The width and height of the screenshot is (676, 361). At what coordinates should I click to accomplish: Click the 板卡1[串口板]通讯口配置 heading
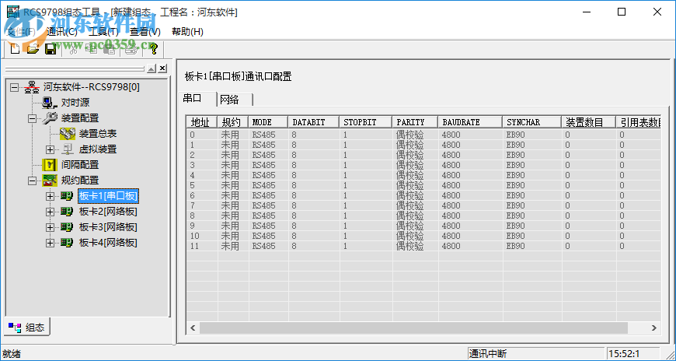click(239, 77)
